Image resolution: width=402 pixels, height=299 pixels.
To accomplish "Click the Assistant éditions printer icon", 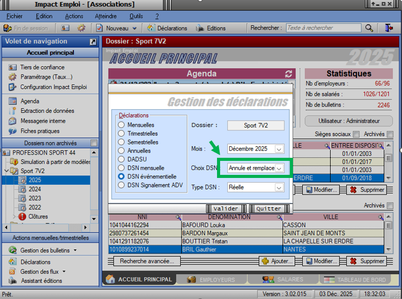I will (12, 281).
